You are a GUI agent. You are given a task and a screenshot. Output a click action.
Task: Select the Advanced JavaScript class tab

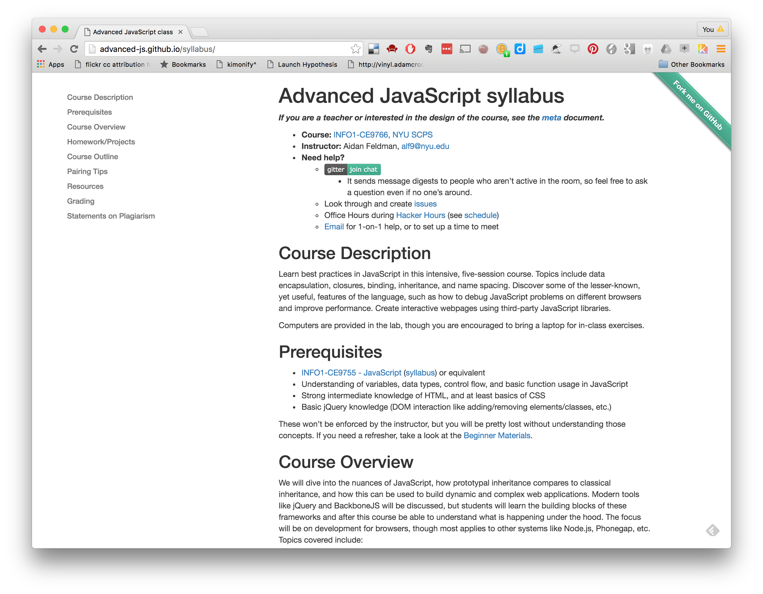coord(133,32)
